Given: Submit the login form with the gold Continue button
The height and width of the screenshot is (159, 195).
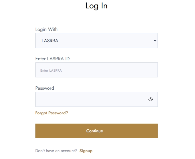Looking at the screenshot, I should (96, 131).
